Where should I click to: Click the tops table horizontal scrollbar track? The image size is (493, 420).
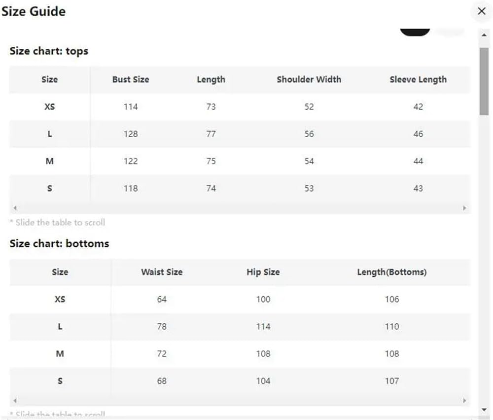[x=240, y=208]
